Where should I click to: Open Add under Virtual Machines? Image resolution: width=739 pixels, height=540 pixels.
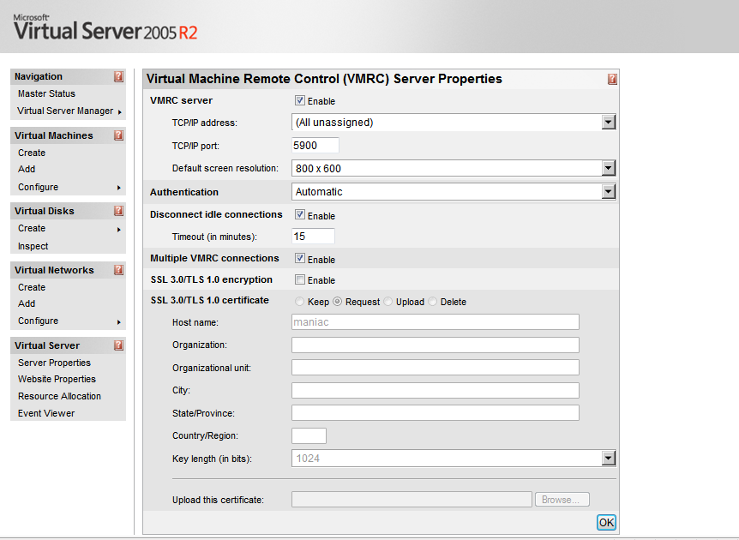pos(27,169)
